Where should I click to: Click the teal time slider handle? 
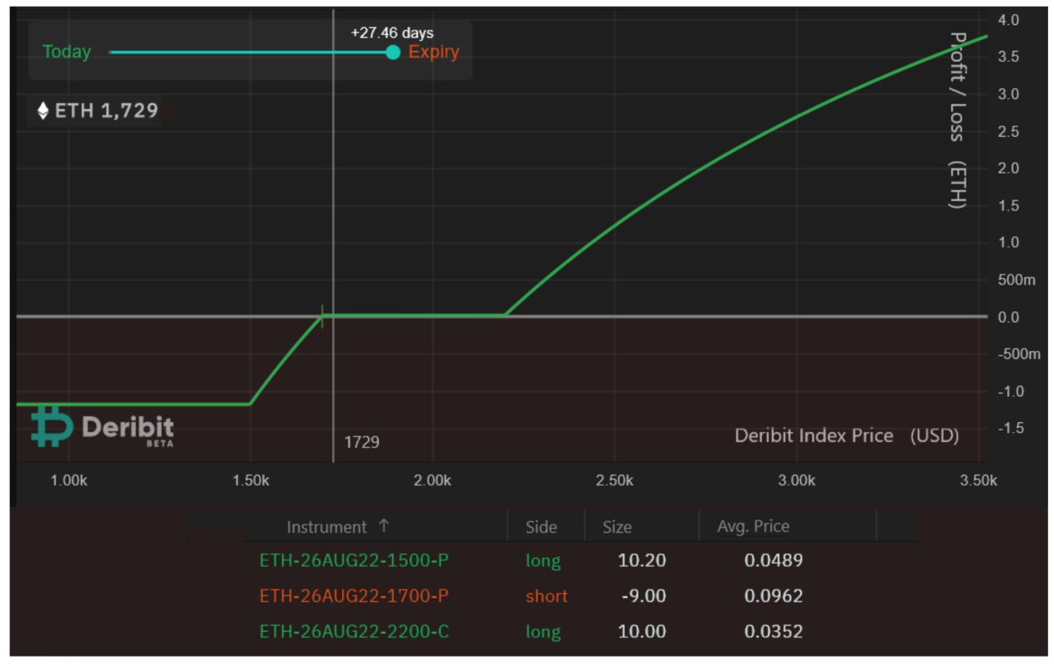(x=393, y=53)
